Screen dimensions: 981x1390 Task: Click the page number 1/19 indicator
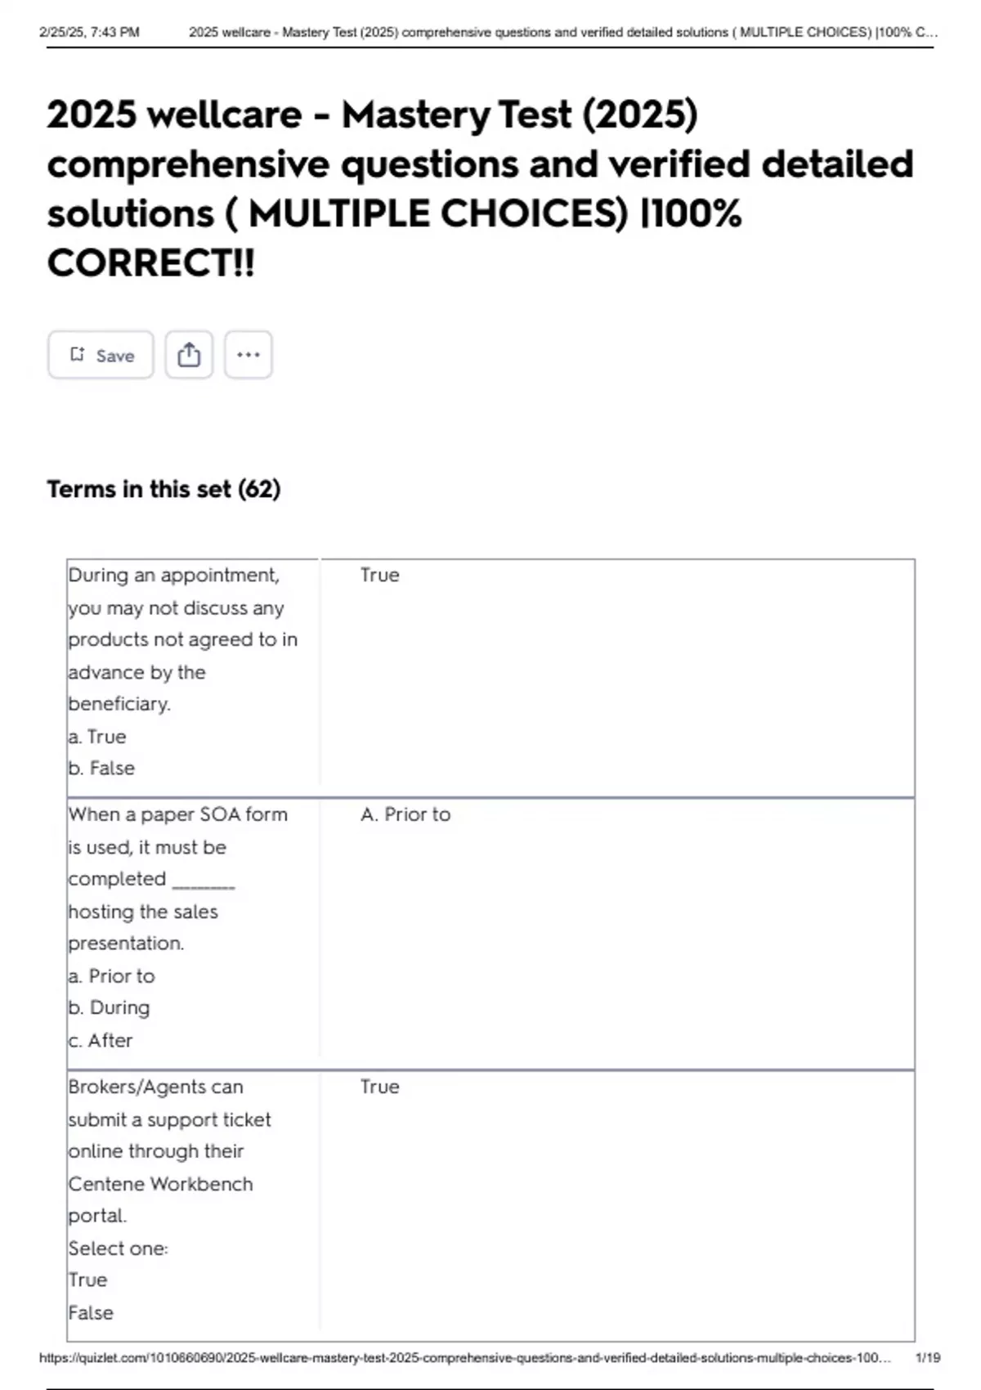928,1357
